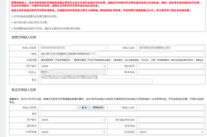Select the seller 纳税人名称 field

click(x=171, y=48)
